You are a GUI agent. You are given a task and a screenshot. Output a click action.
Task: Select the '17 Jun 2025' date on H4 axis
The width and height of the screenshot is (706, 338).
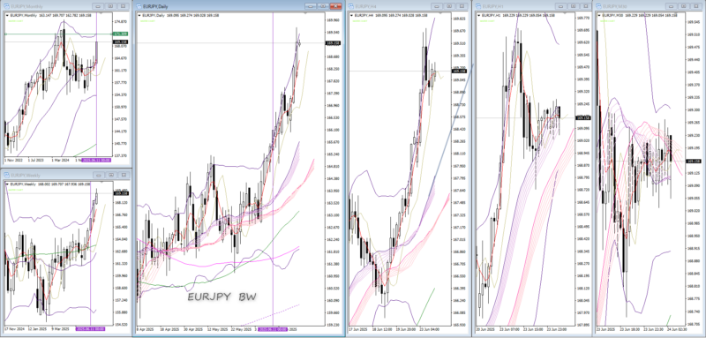pos(358,329)
